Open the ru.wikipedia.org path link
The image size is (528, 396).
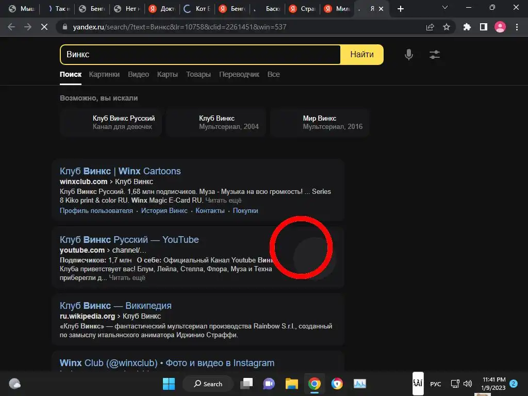coord(110,316)
